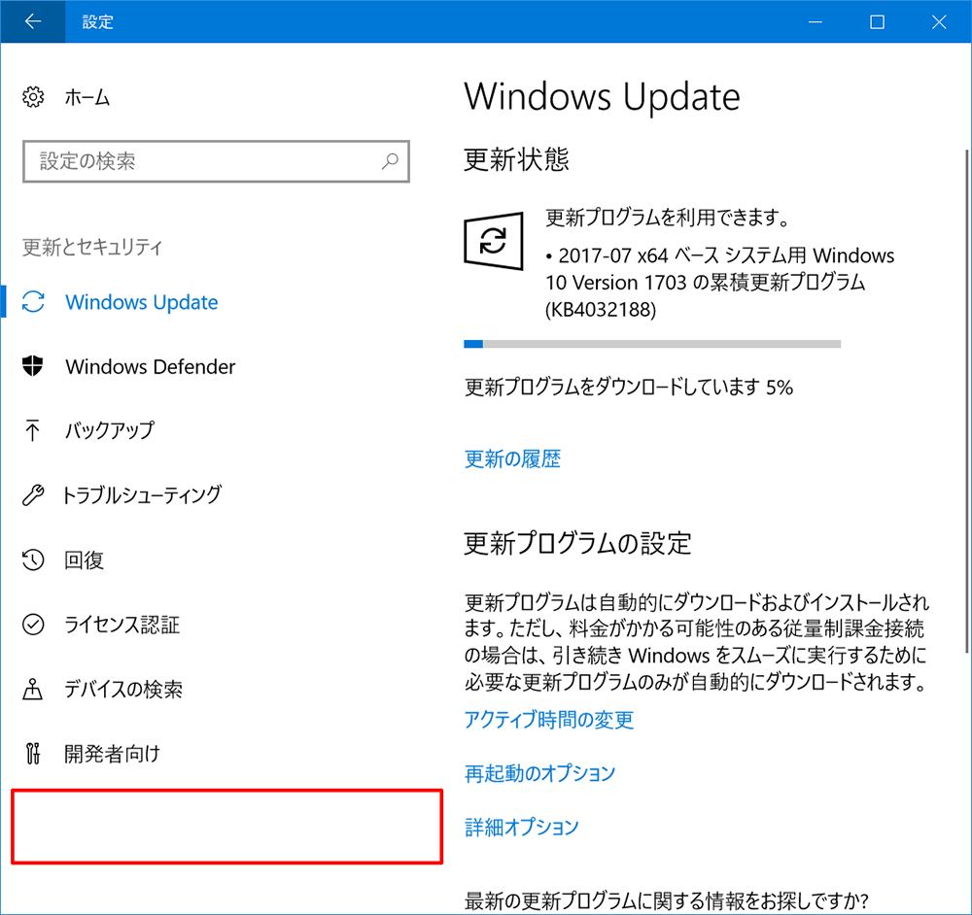Image resolution: width=972 pixels, height=915 pixels.
Task: Open the アクティブ時間の変更 link
Action: [x=549, y=720]
